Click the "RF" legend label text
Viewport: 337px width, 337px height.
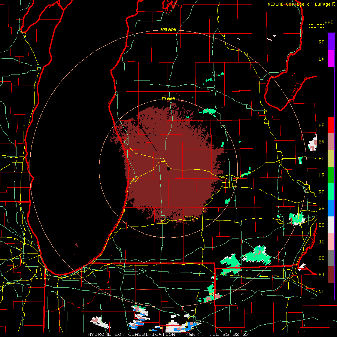[322, 42]
